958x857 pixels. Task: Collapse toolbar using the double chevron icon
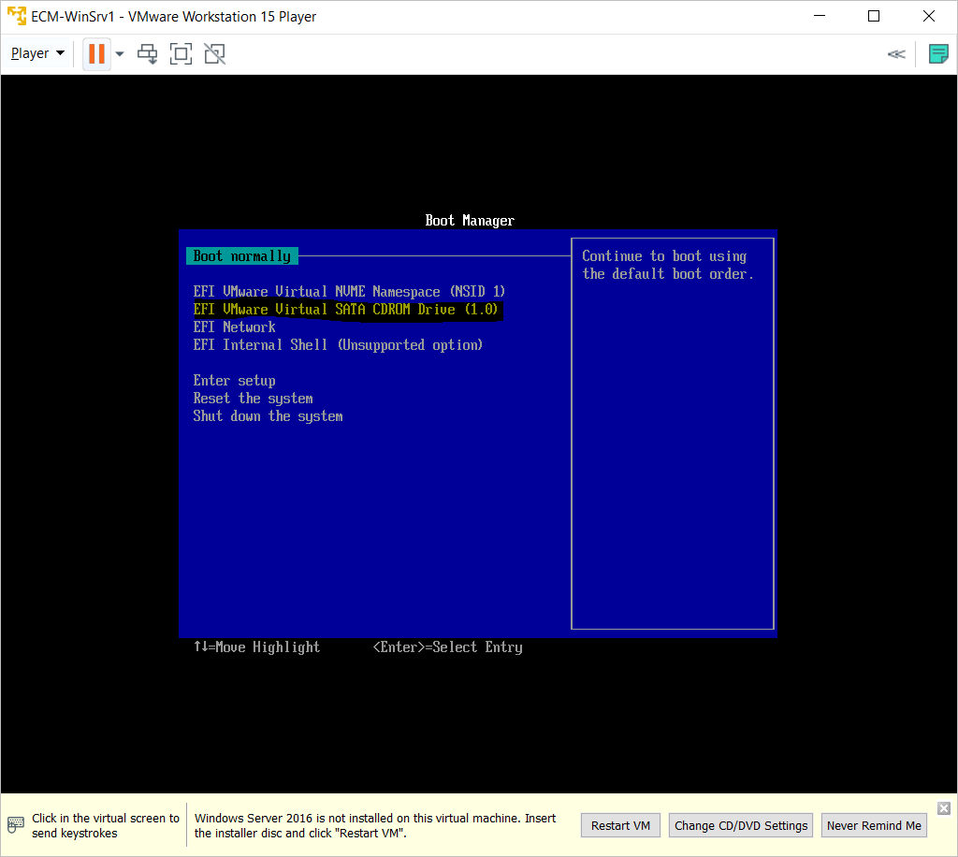point(896,54)
